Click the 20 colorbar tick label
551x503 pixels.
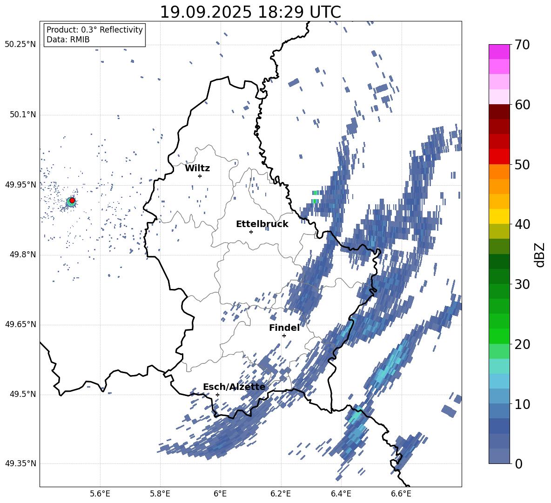(x=522, y=344)
